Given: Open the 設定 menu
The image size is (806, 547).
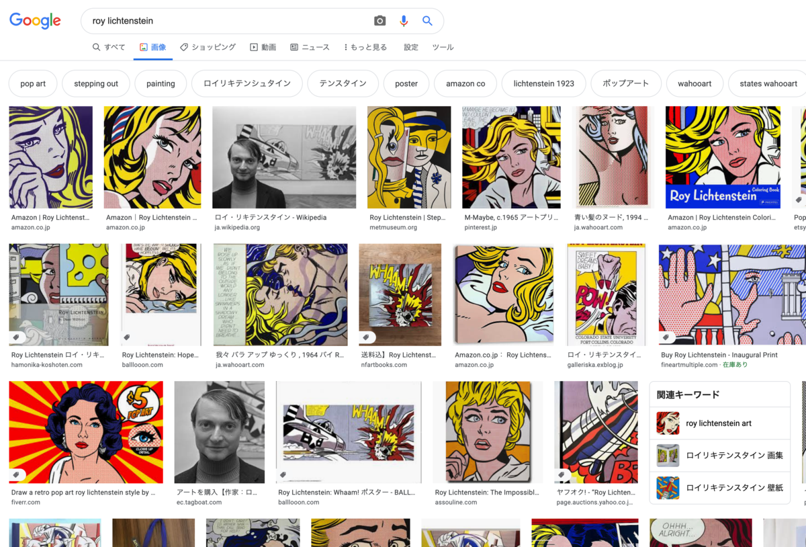Looking at the screenshot, I should (x=411, y=47).
